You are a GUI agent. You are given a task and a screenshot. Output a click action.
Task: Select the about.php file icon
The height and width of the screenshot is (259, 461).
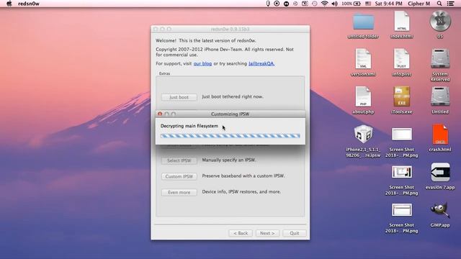(x=363, y=96)
